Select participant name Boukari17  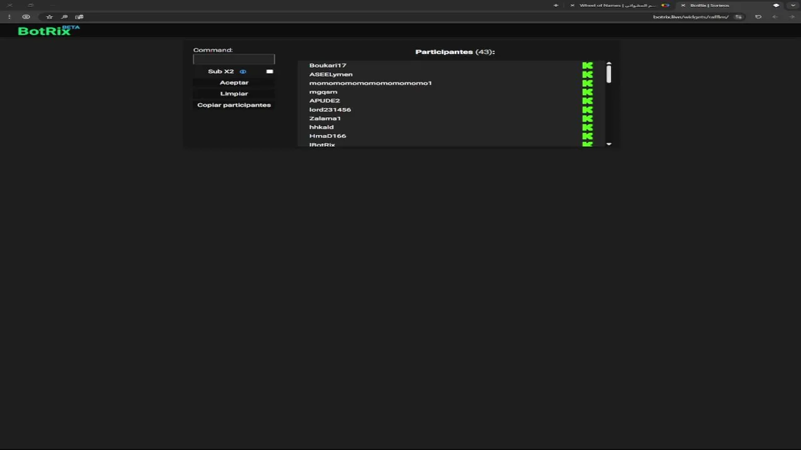[x=327, y=66]
